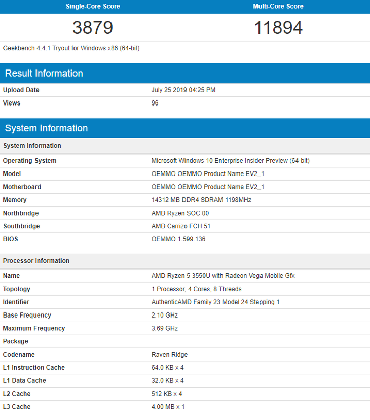Select the AMD Carrizo FCH 51 value
Image resolution: width=370 pixels, height=420 pixels.
[x=181, y=226]
